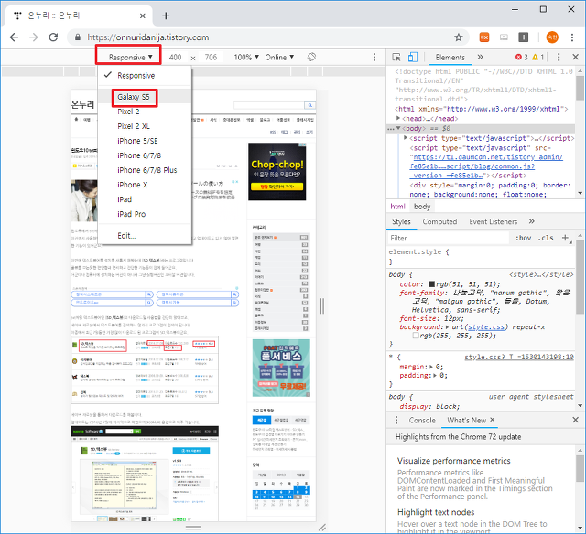
Task: Open the style.css url link in background
Action: pyautogui.click(x=486, y=327)
